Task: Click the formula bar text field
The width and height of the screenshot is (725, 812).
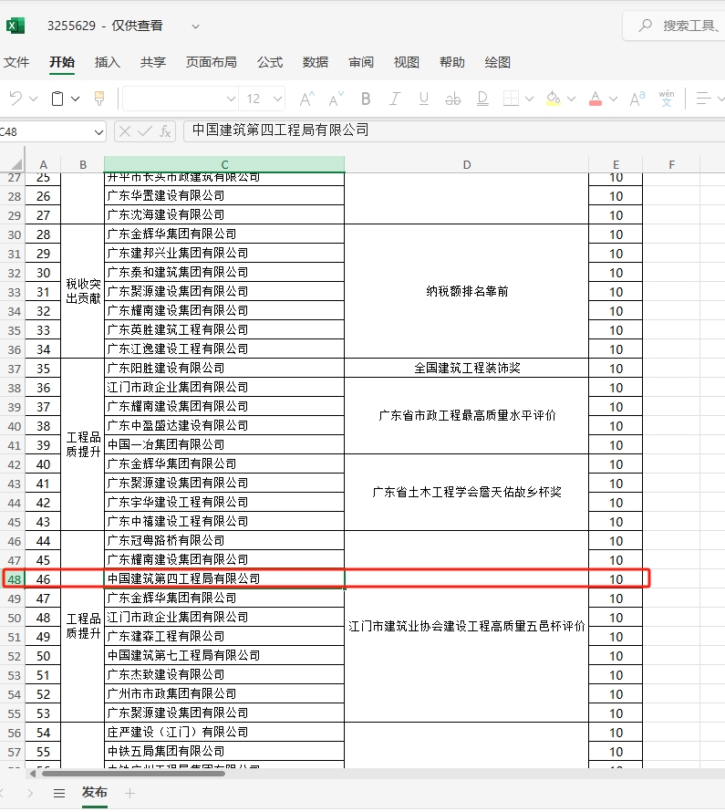Action: click(454, 131)
